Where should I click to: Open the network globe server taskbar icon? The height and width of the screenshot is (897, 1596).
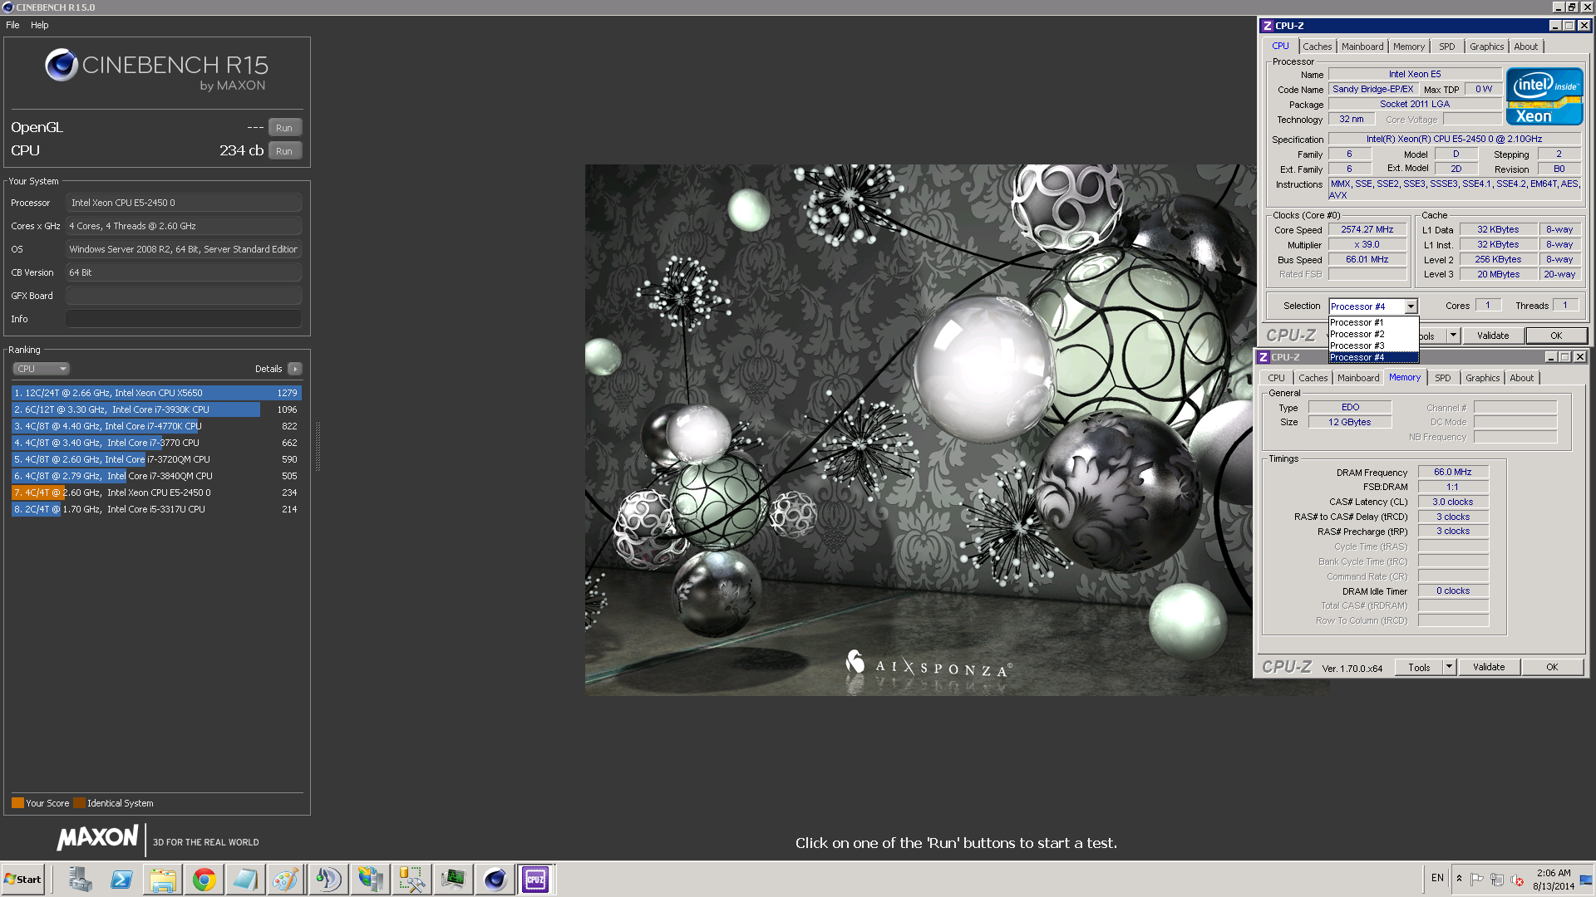click(370, 879)
